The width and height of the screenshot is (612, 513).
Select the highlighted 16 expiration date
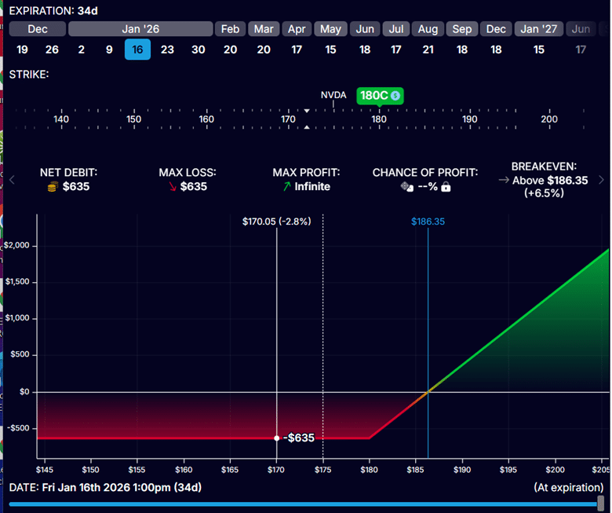(137, 49)
